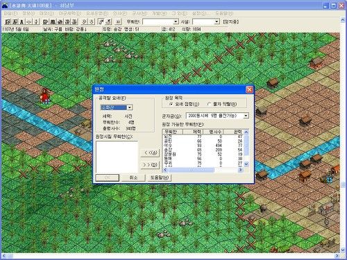The width and height of the screenshot is (347, 260).
Task: Click the main window horizontal scrollbar left arrow
Action: tap(3, 256)
